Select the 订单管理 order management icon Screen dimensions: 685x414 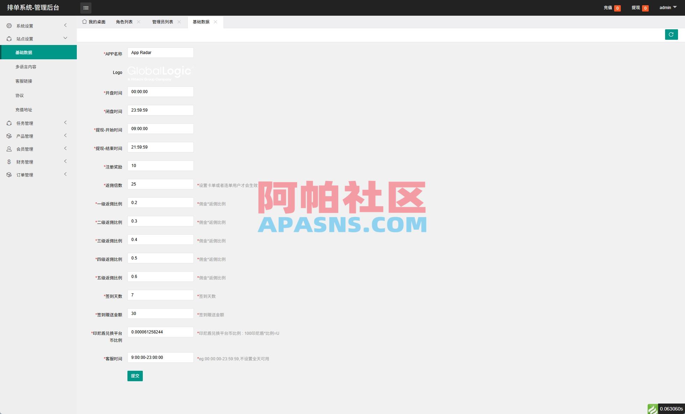(9, 174)
